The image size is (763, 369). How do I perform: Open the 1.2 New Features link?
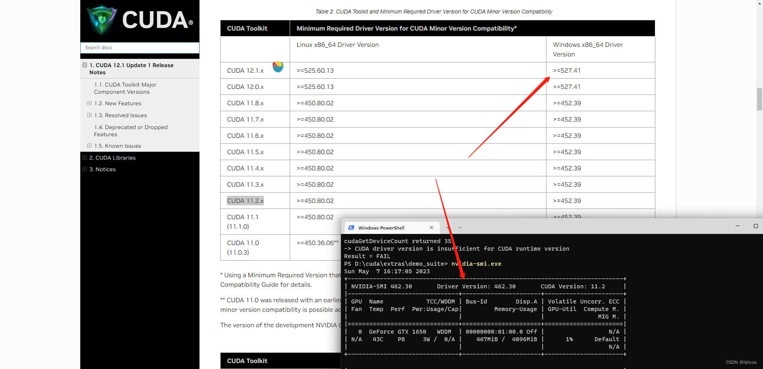coord(118,103)
